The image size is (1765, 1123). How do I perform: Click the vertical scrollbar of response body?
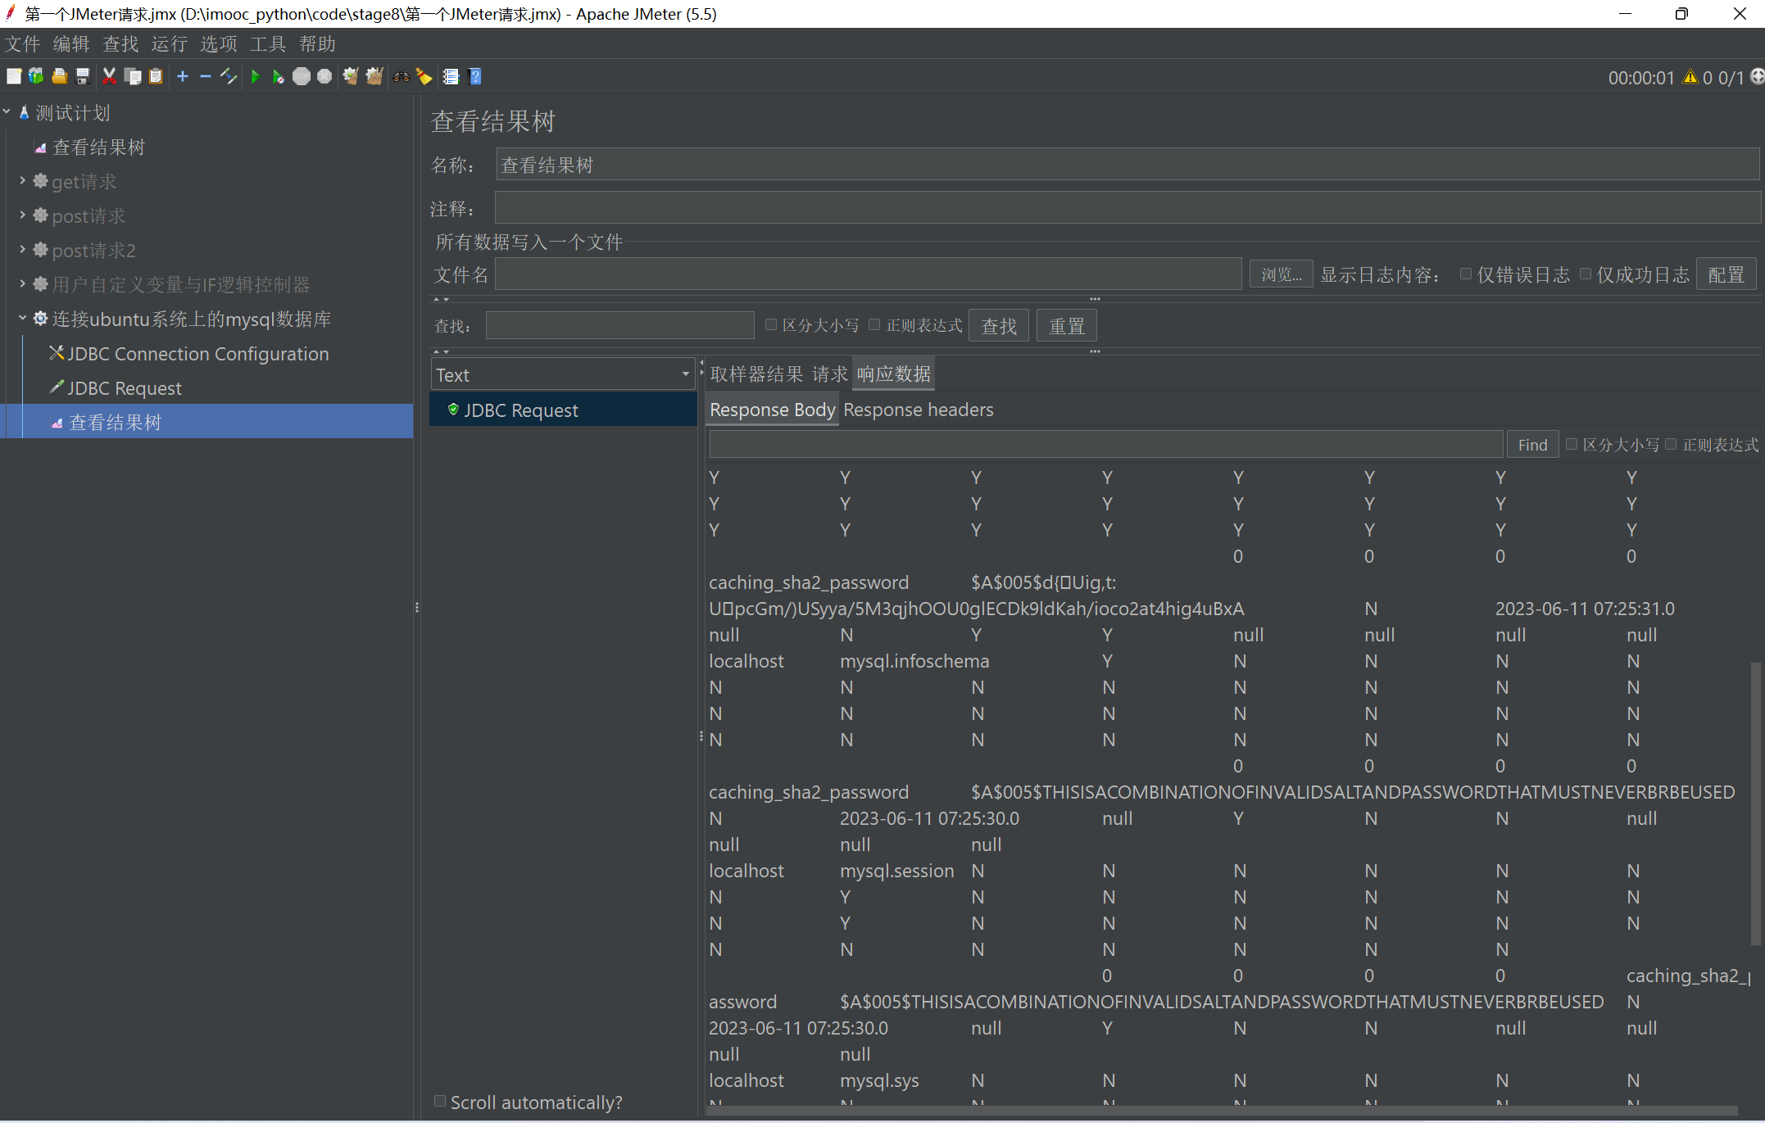[x=1755, y=803]
